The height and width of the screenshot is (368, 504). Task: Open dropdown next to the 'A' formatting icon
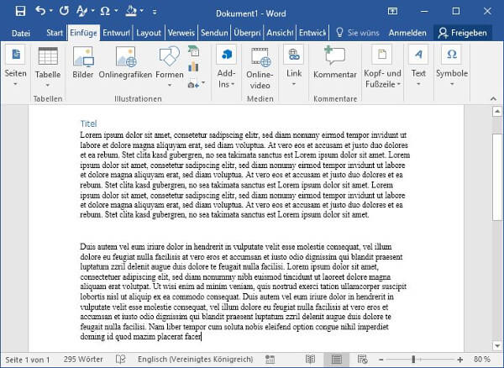click(x=92, y=11)
